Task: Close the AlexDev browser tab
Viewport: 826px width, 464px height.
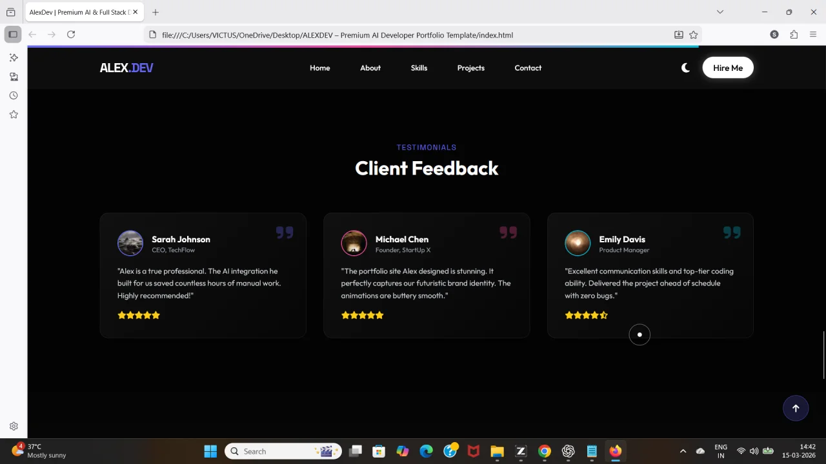Action: [x=136, y=12]
